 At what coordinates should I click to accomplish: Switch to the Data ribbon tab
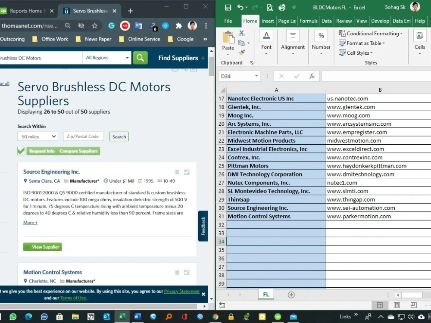(x=326, y=21)
